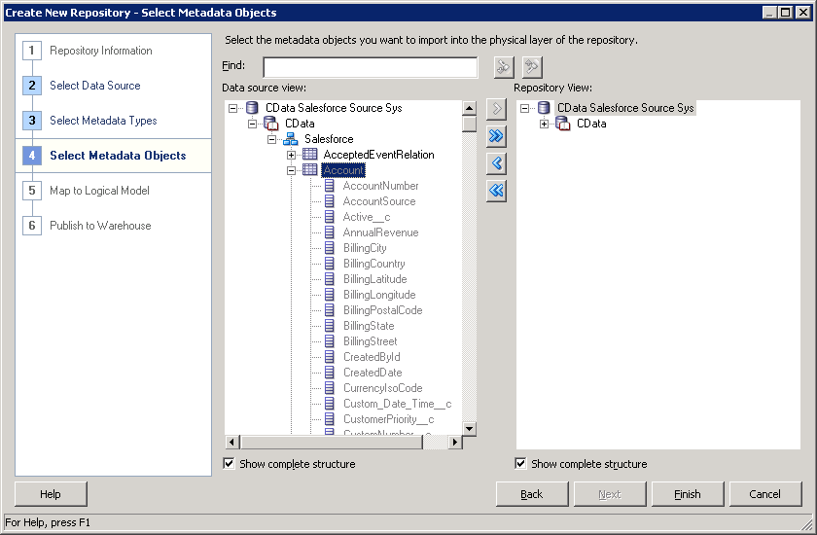817x535 pixels.
Task: Click the Salesforce schema icon
Action: (x=291, y=139)
